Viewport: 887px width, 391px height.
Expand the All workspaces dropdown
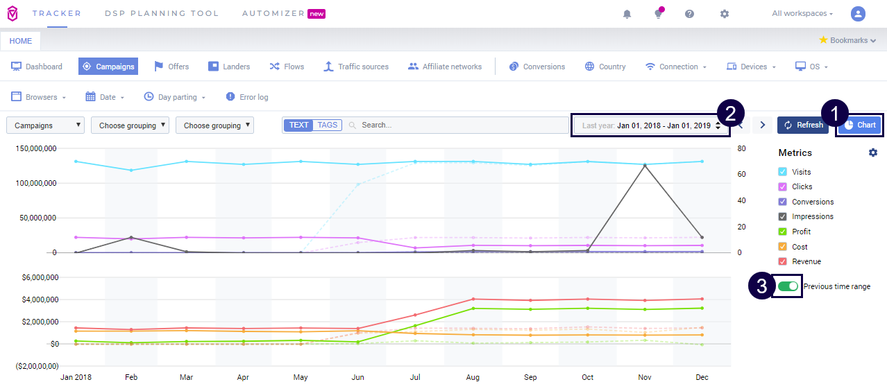coord(802,14)
